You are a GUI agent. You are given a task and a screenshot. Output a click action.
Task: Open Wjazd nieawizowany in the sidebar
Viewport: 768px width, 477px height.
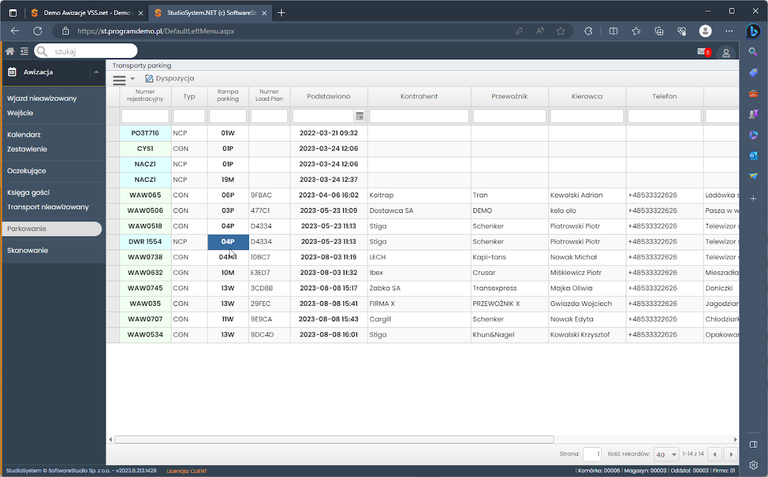42,98
